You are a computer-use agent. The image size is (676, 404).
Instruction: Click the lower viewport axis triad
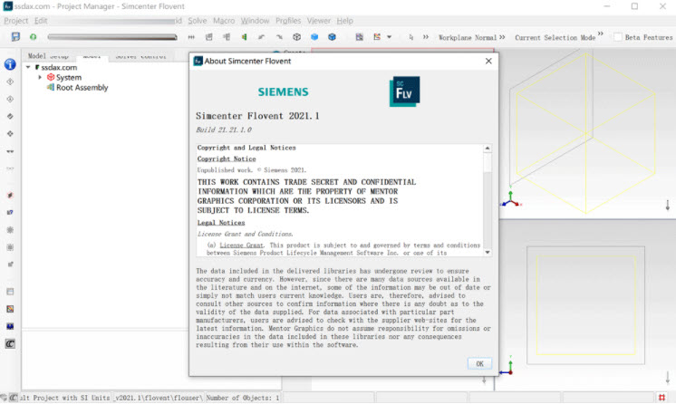click(507, 367)
